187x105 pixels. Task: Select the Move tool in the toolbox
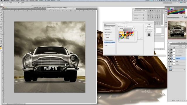pos(1,9)
